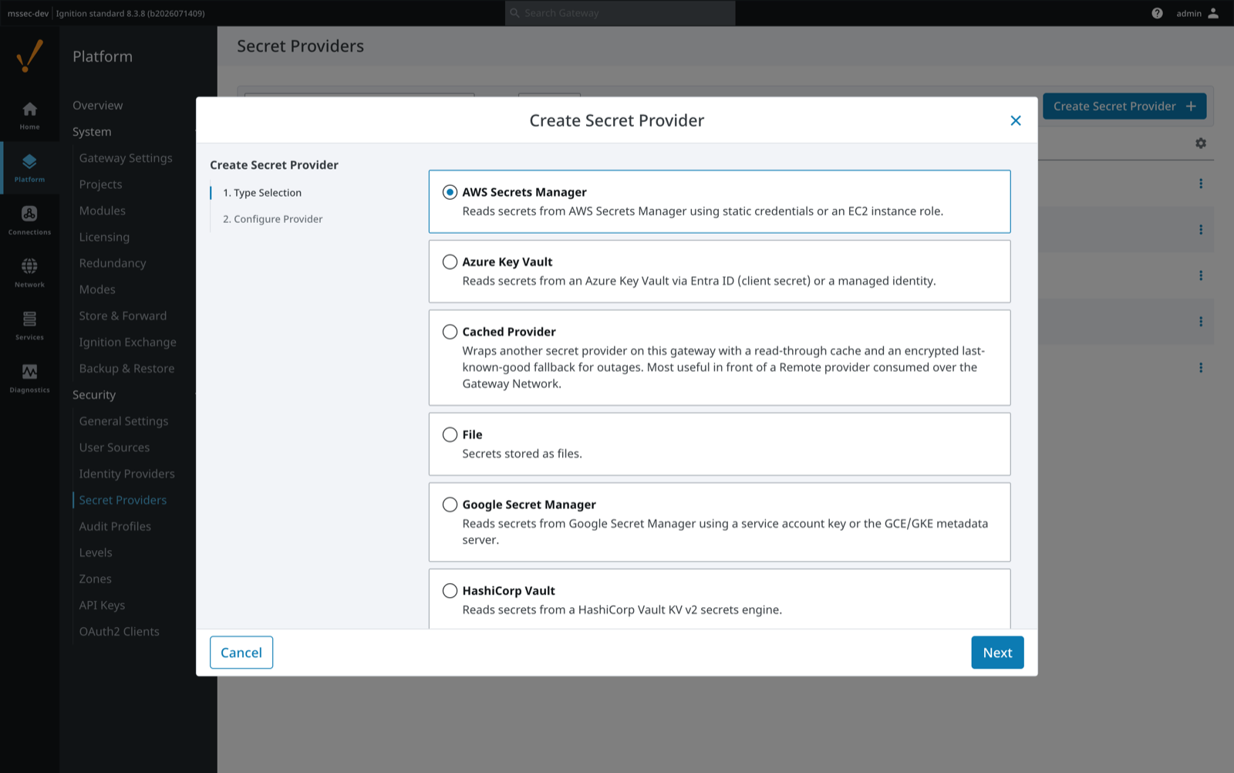Open the help question mark icon
Image resolution: width=1234 pixels, height=773 pixels.
(x=1157, y=13)
